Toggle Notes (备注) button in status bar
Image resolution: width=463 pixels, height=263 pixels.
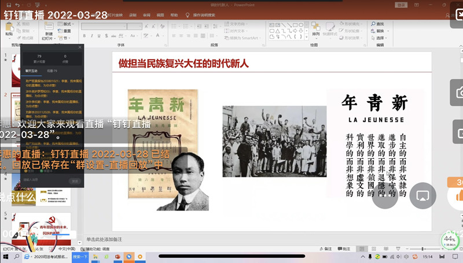[326, 249]
